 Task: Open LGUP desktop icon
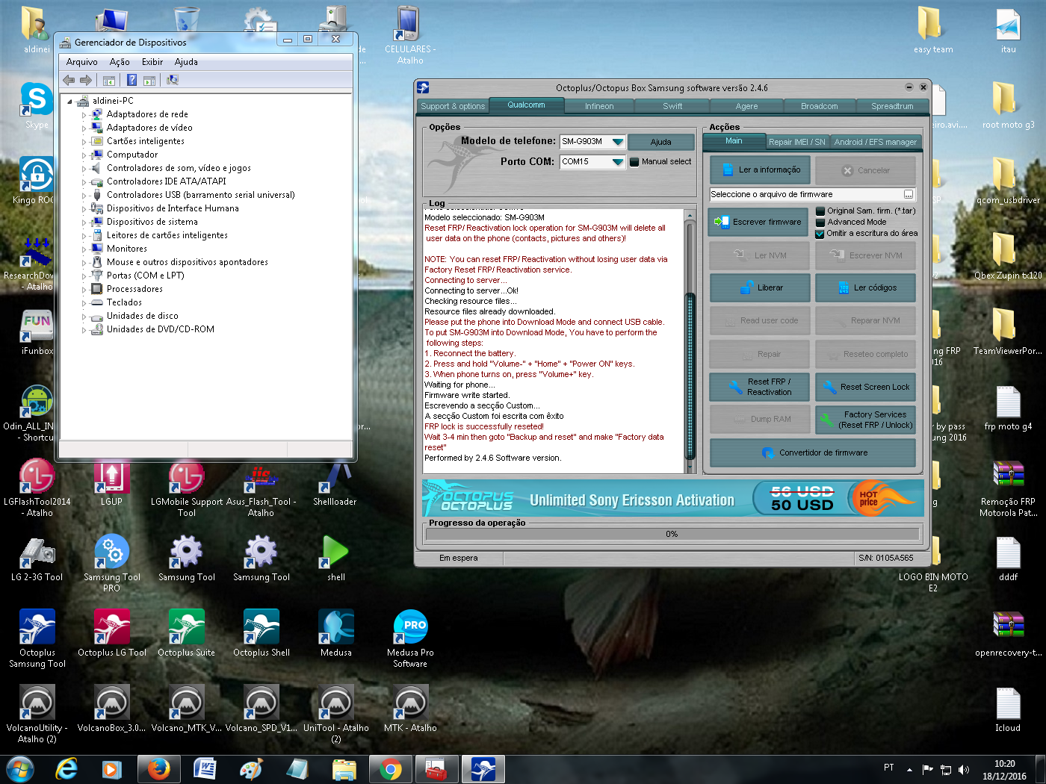[112, 482]
